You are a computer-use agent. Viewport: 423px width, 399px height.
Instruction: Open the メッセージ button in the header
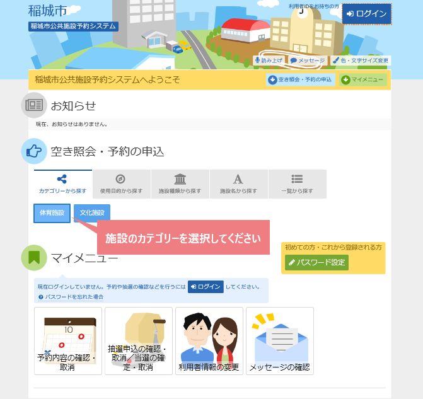click(308, 61)
